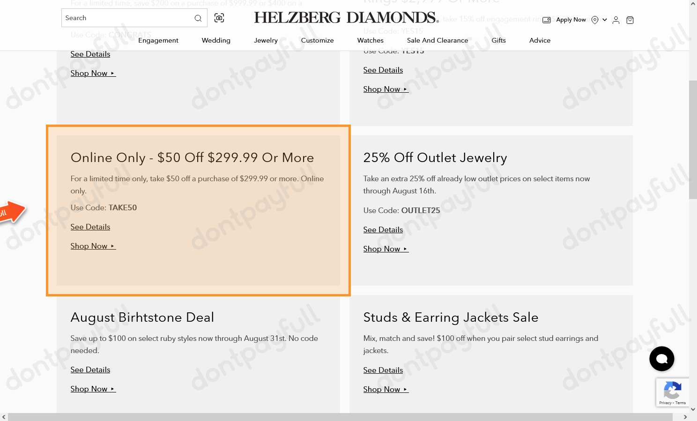Click inside the Search input field

pos(126,18)
